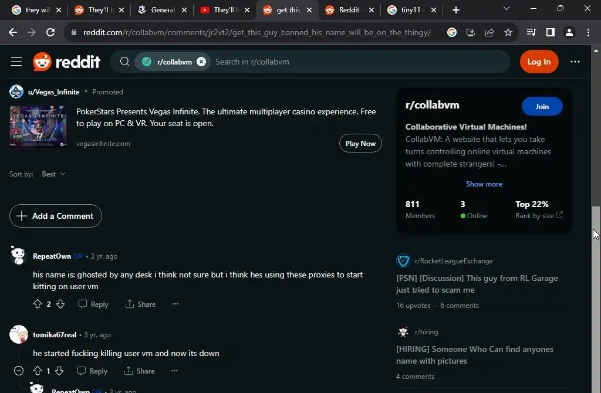The width and height of the screenshot is (601, 393).
Task: Share RepeatOwn's comment
Action: pyautogui.click(x=140, y=304)
